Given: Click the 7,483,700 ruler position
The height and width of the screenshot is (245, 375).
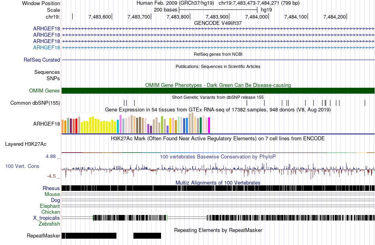Looking at the screenshot, I should (x=139, y=17).
